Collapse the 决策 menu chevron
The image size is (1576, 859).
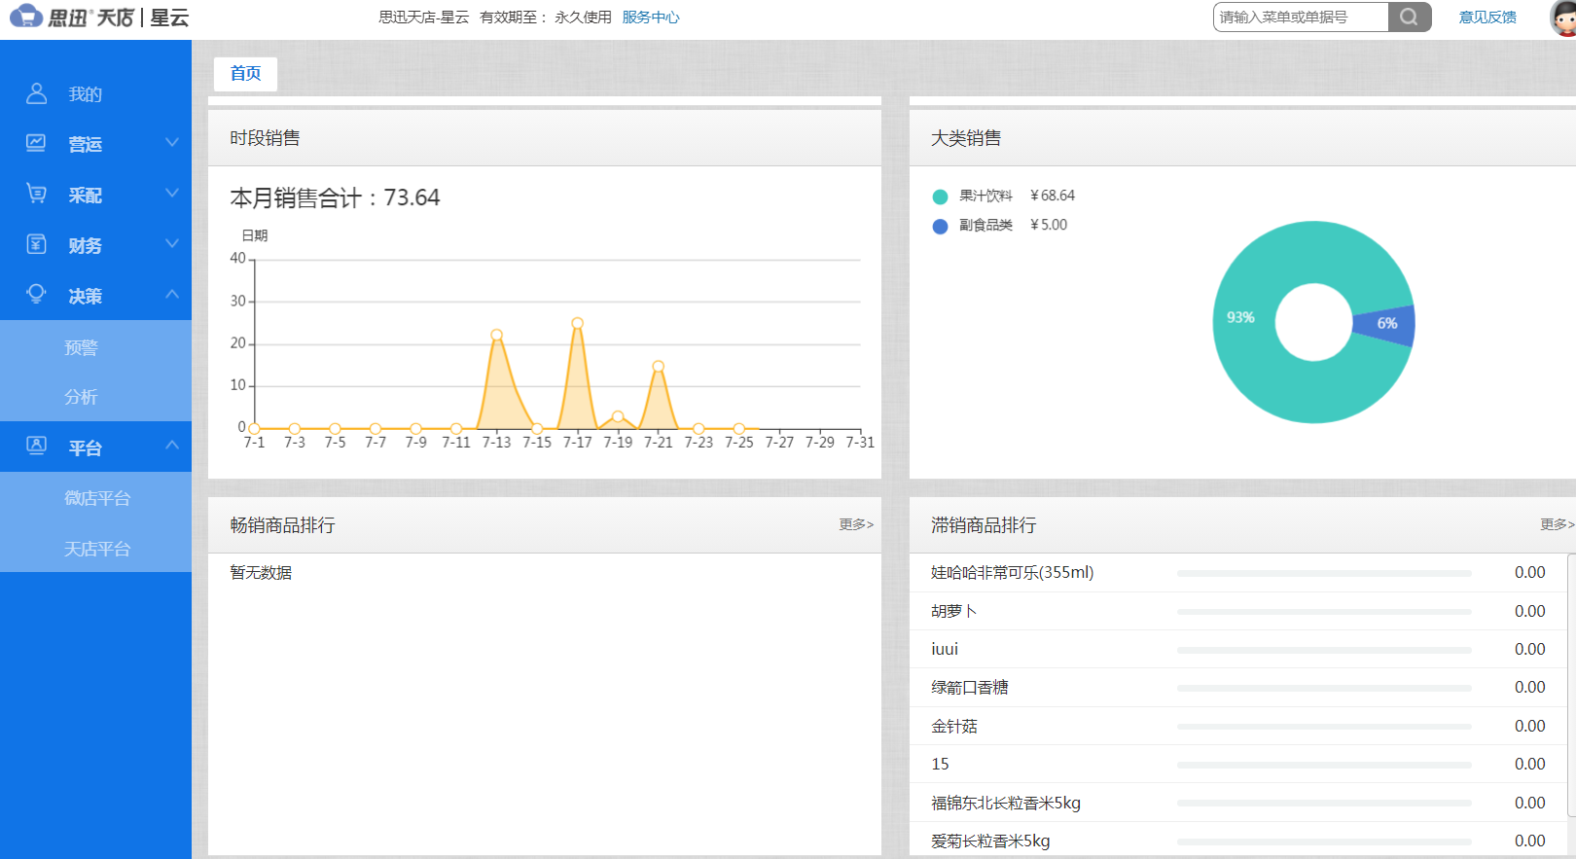(x=172, y=294)
